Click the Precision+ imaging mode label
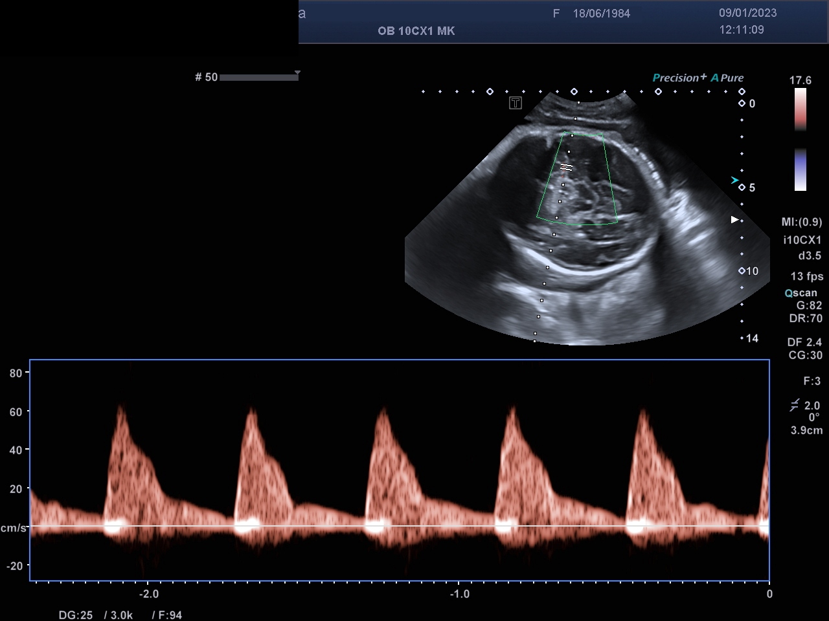 coord(679,78)
